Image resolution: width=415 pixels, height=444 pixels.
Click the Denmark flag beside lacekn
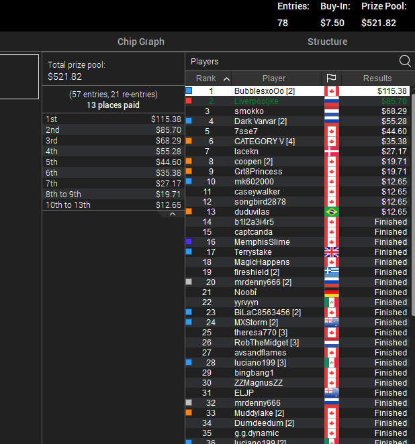point(331,152)
